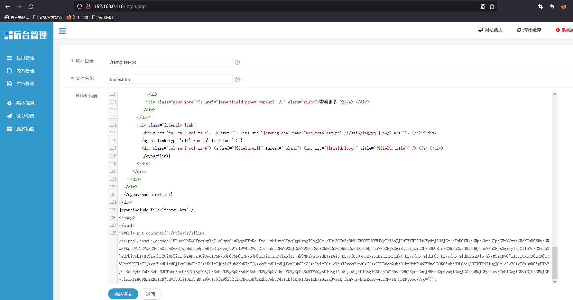Open the 火狐官方站点 bookmarks folder
The height and width of the screenshot is (300, 573).
pyautogui.click(x=48, y=17)
